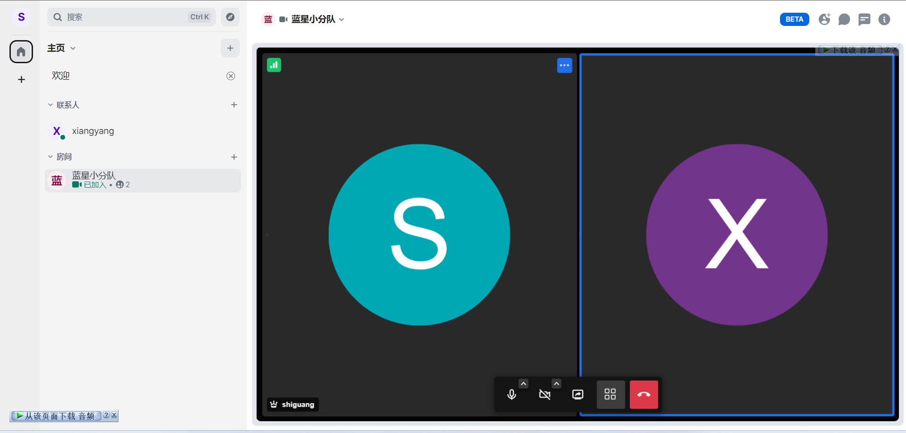The image size is (906, 433).
Task: Start screen sharing
Action: coord(578,394)
